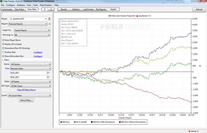Click the graph title for spartanec113
The width and height of the screenshot is (207, 133).
point(130,16)
